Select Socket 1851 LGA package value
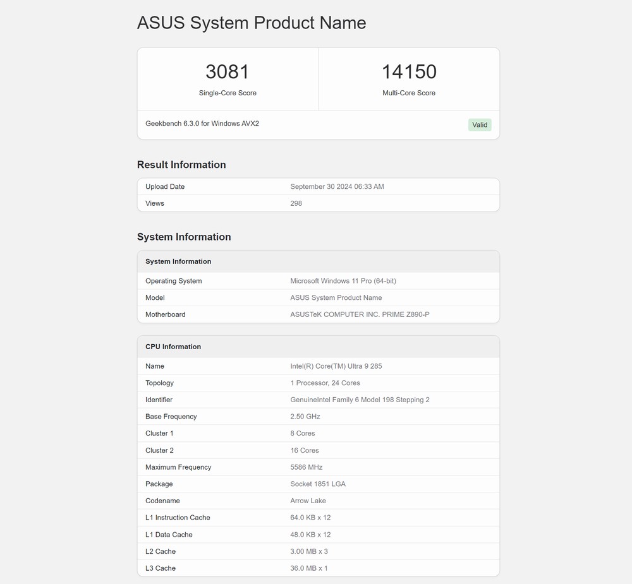632x584 pixels. coord(318,484)
